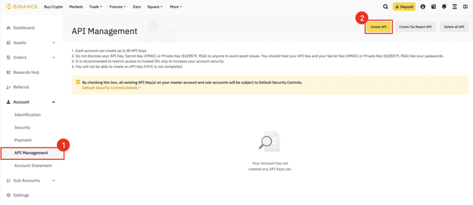This screenshot has height=205, width=473.
Task: Click 'Your Account has not created any API Keys yet'
Action: pos(270,166)
